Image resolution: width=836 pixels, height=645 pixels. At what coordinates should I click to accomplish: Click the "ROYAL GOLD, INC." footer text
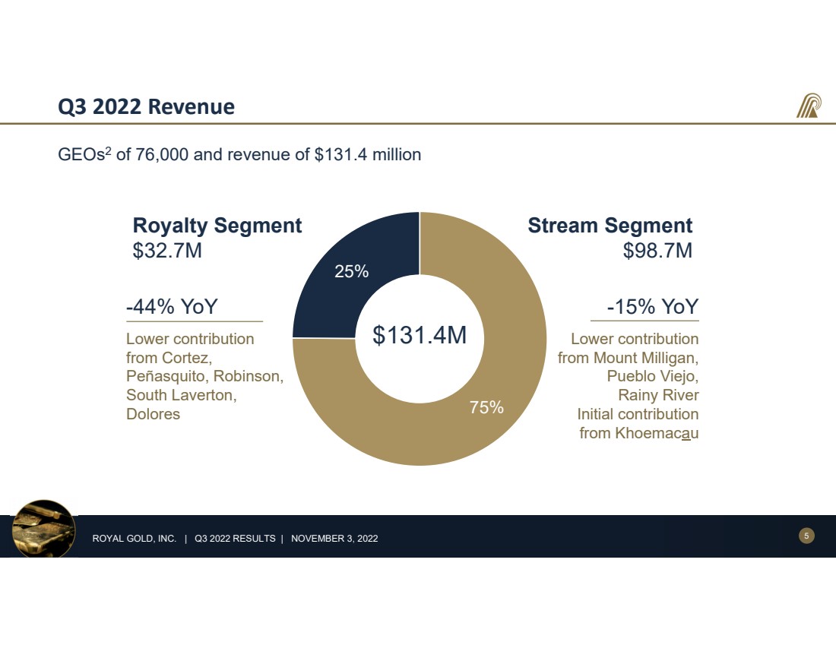[135, 539]
